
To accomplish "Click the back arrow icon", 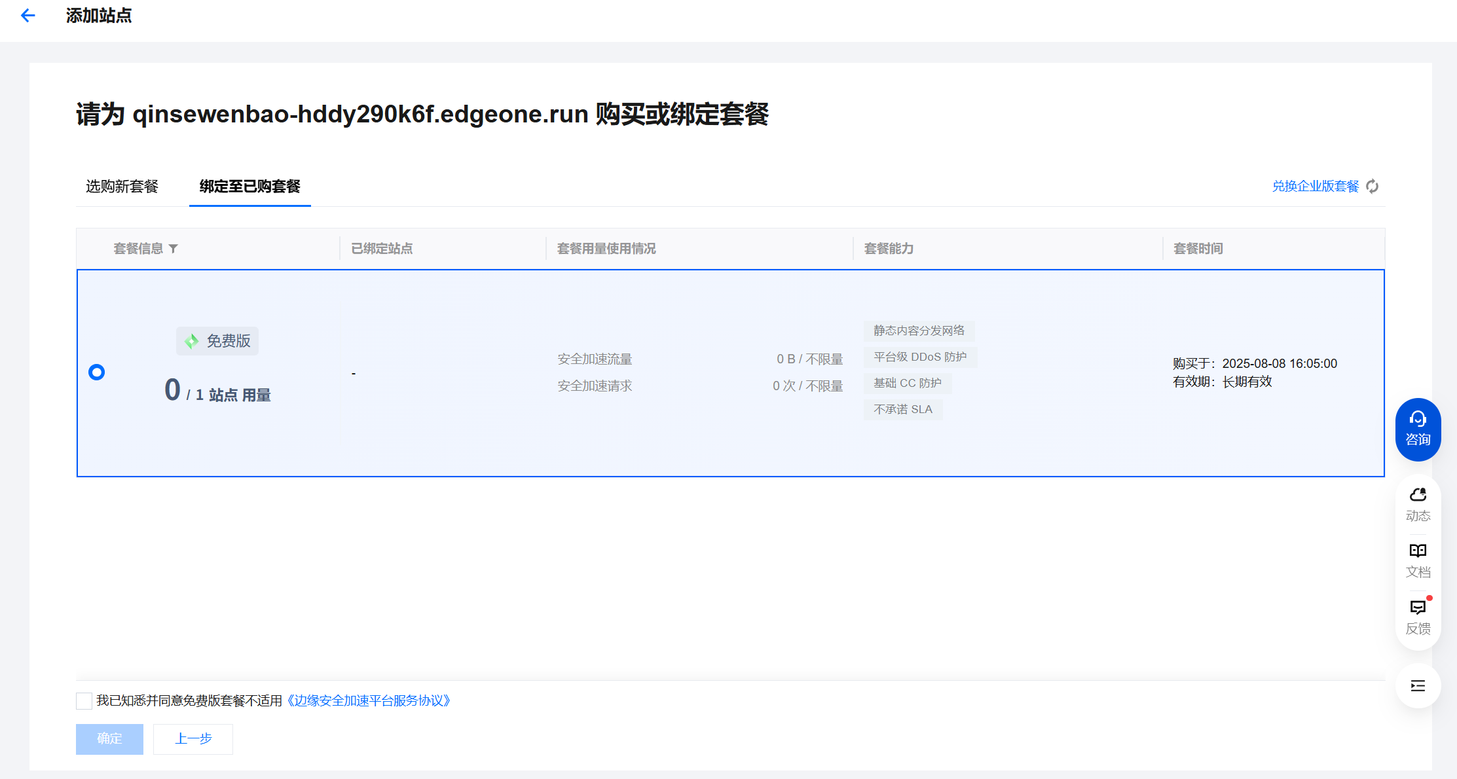I will (28, 16).
